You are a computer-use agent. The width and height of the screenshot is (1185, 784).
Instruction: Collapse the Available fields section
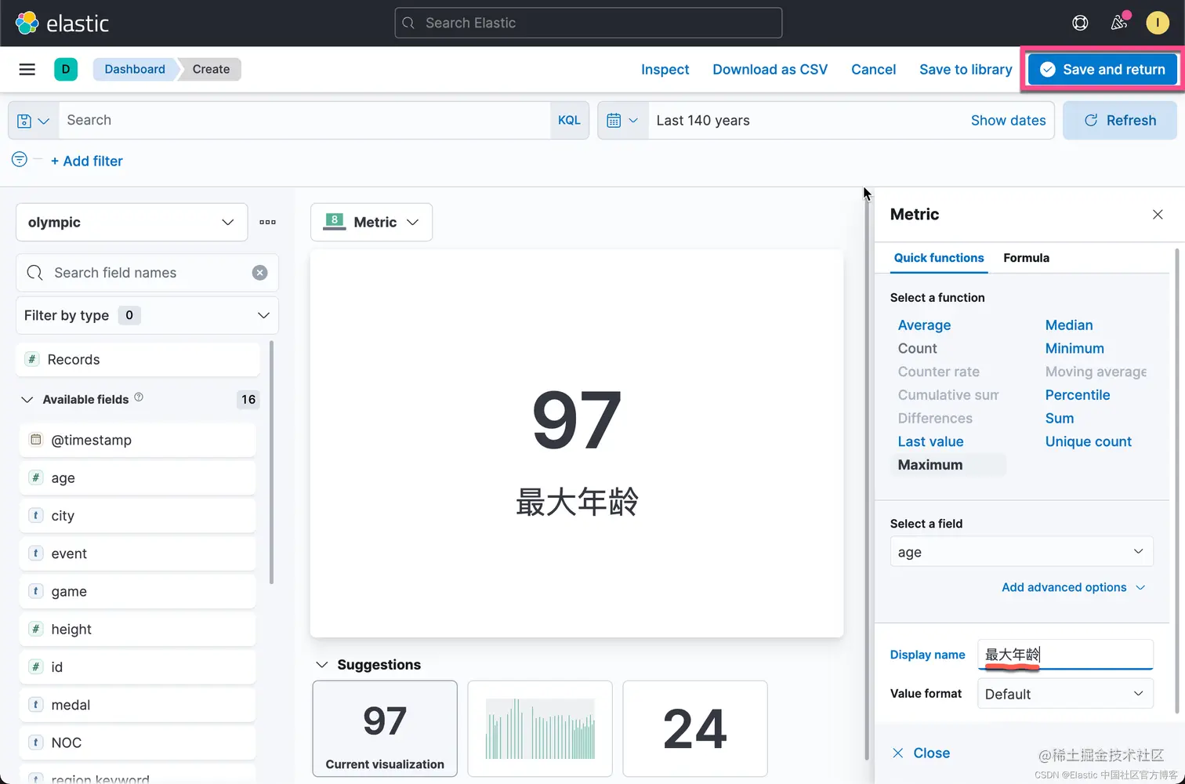coord(27,399)
